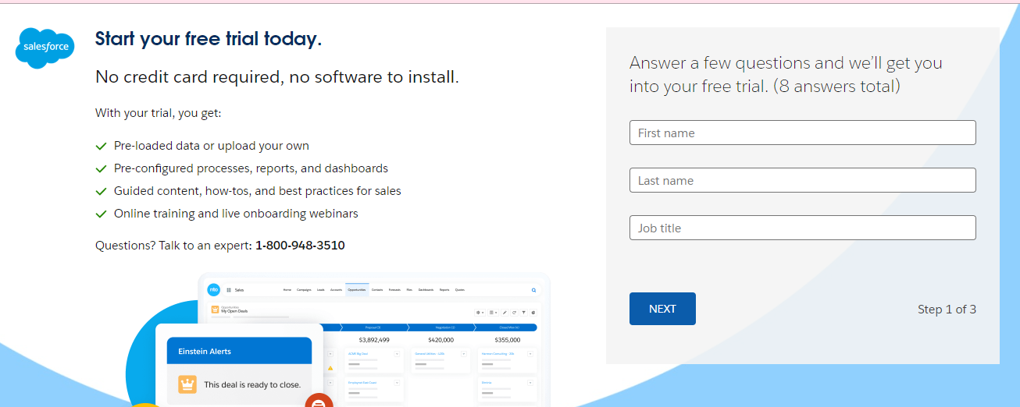Click 'Guided content, how-tos, and best practices'
The image size is (1020, 407).
pos(258,191)
